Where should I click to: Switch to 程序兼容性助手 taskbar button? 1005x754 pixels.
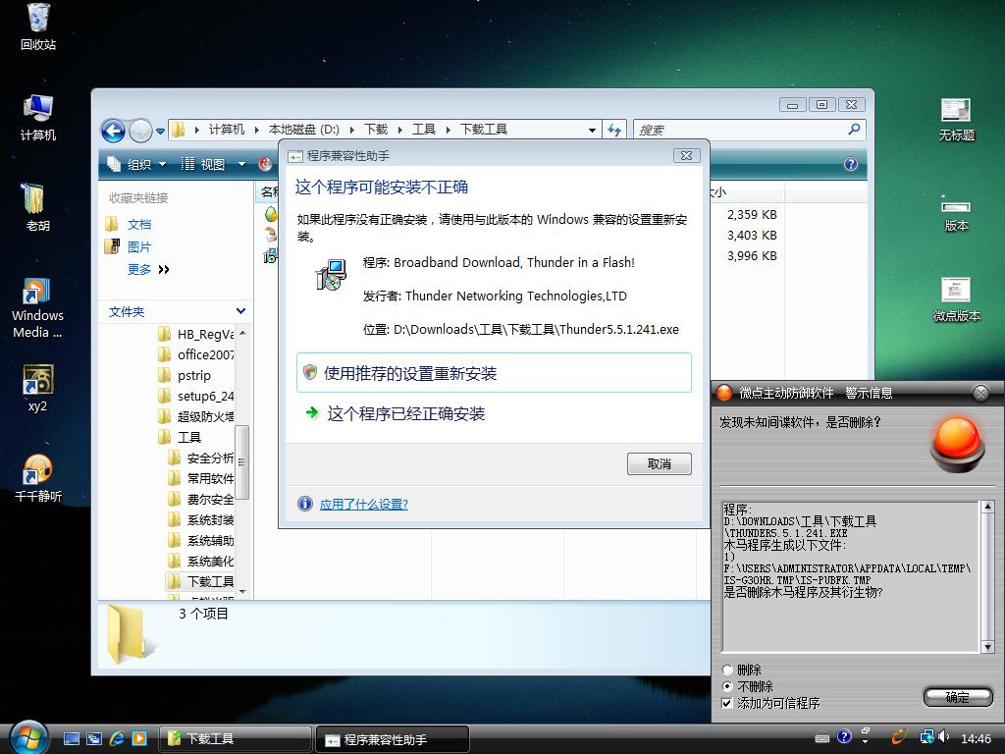pyautogui.click(x=392, y=739)
